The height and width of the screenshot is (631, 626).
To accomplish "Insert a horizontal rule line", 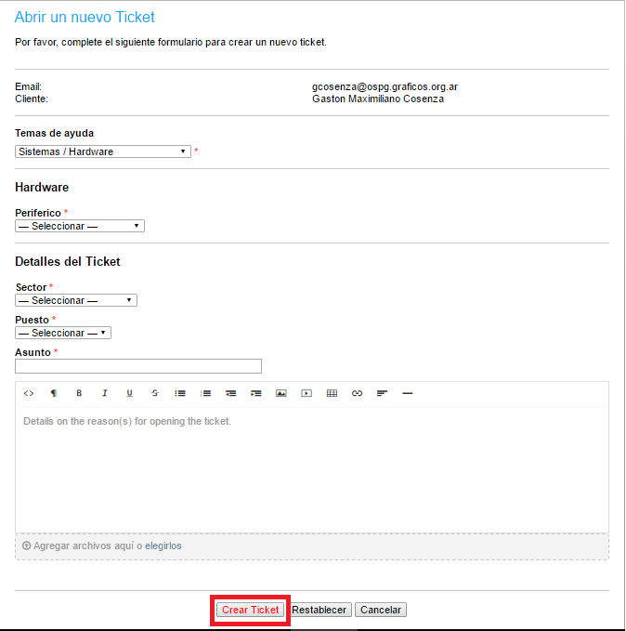I will click(x=407, y=393).
